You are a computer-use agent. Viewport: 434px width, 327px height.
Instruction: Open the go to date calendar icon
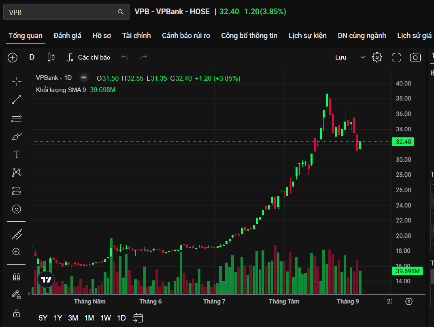138,318
